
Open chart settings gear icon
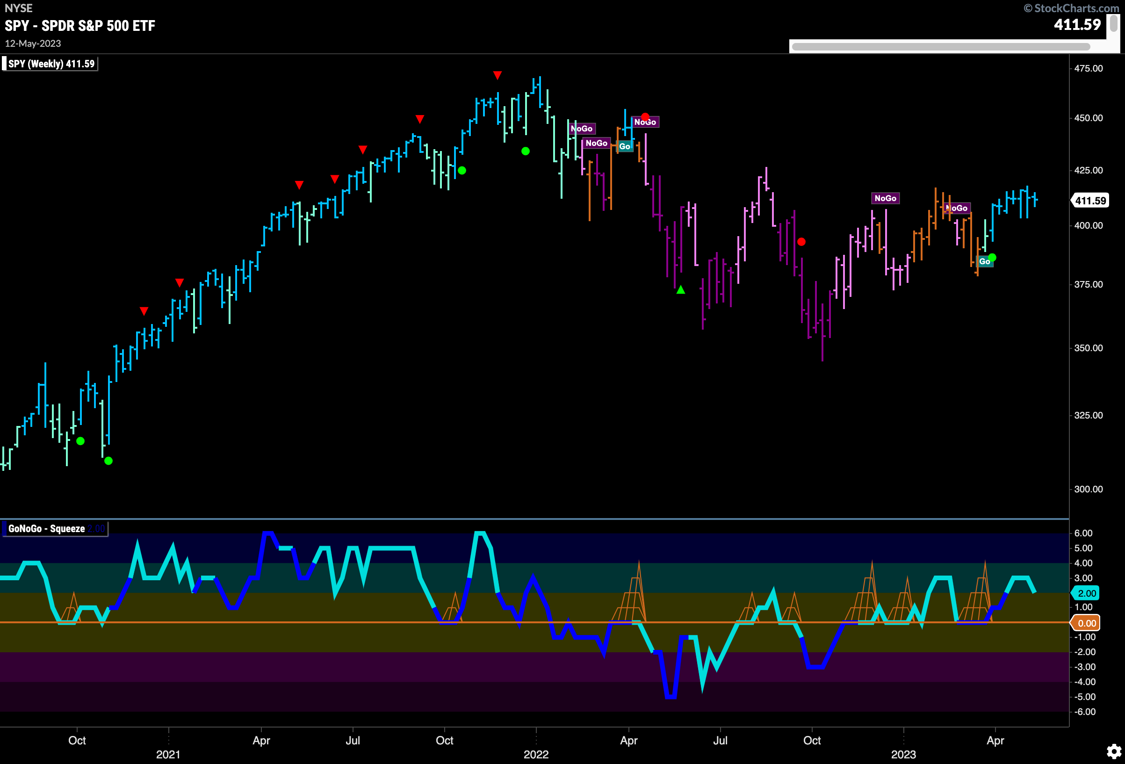point(1114,751)
